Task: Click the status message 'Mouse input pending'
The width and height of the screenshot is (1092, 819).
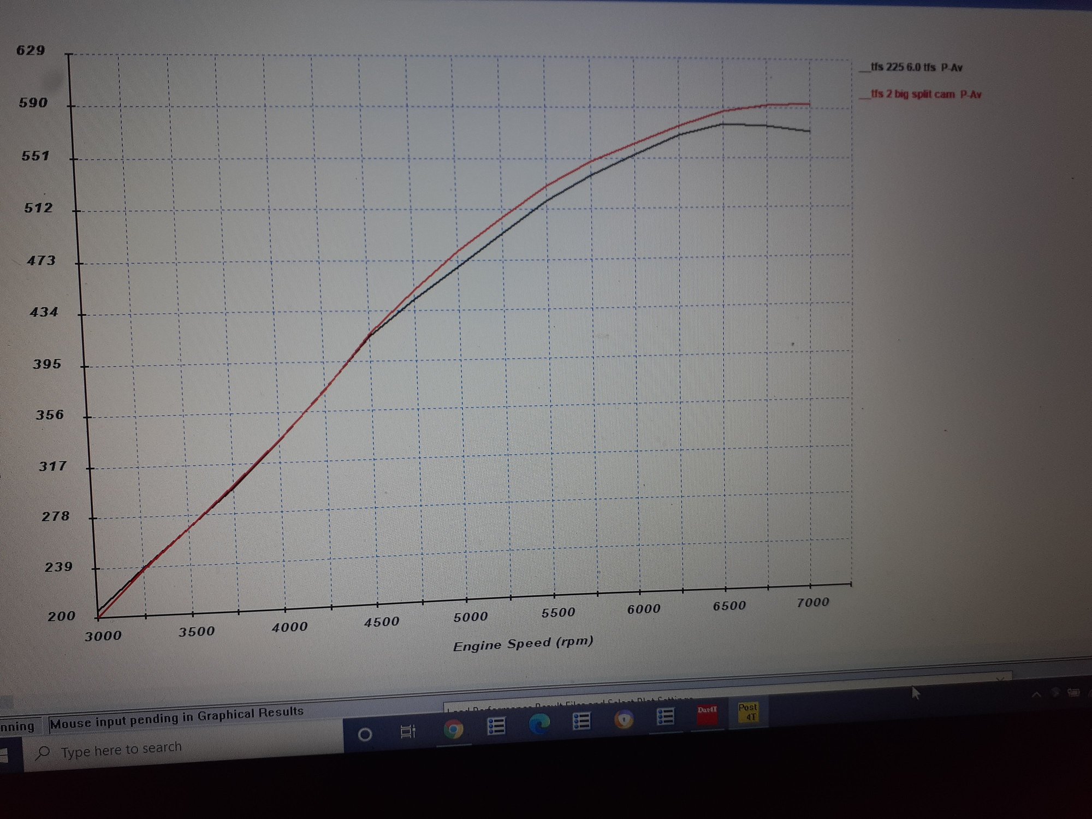Action: 176,718
